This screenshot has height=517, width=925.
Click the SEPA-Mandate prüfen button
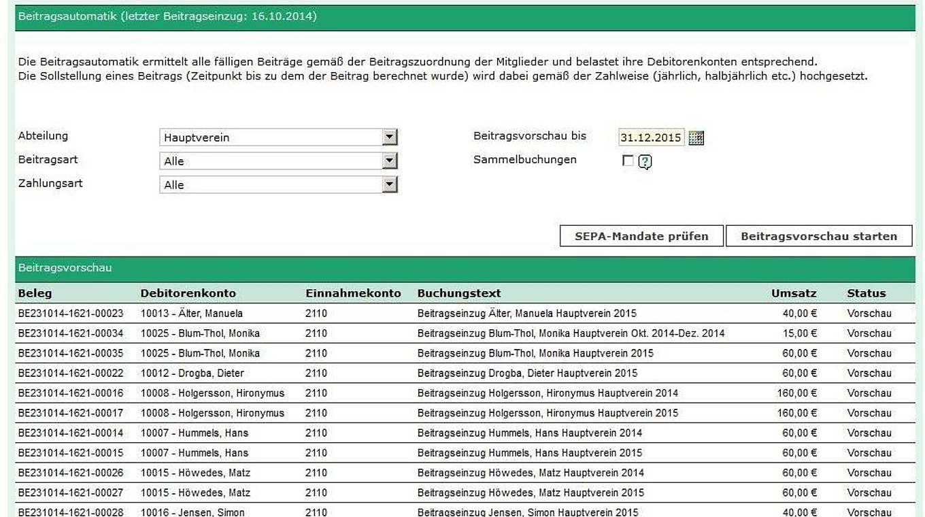[641, 236]
